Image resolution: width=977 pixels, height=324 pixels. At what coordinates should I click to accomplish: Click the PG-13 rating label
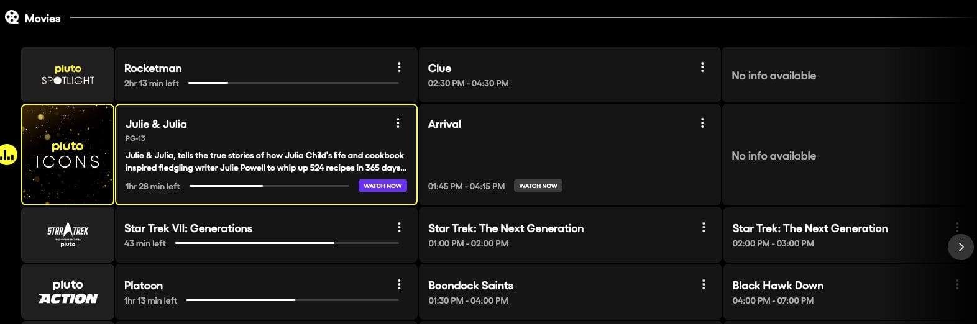click(x=135, y=138)
